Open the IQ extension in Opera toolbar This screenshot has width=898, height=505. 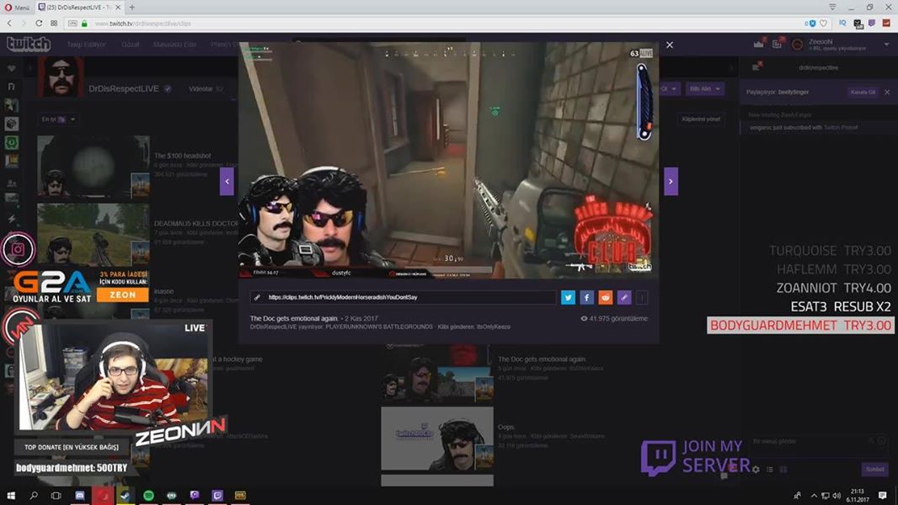click(842, 24)
